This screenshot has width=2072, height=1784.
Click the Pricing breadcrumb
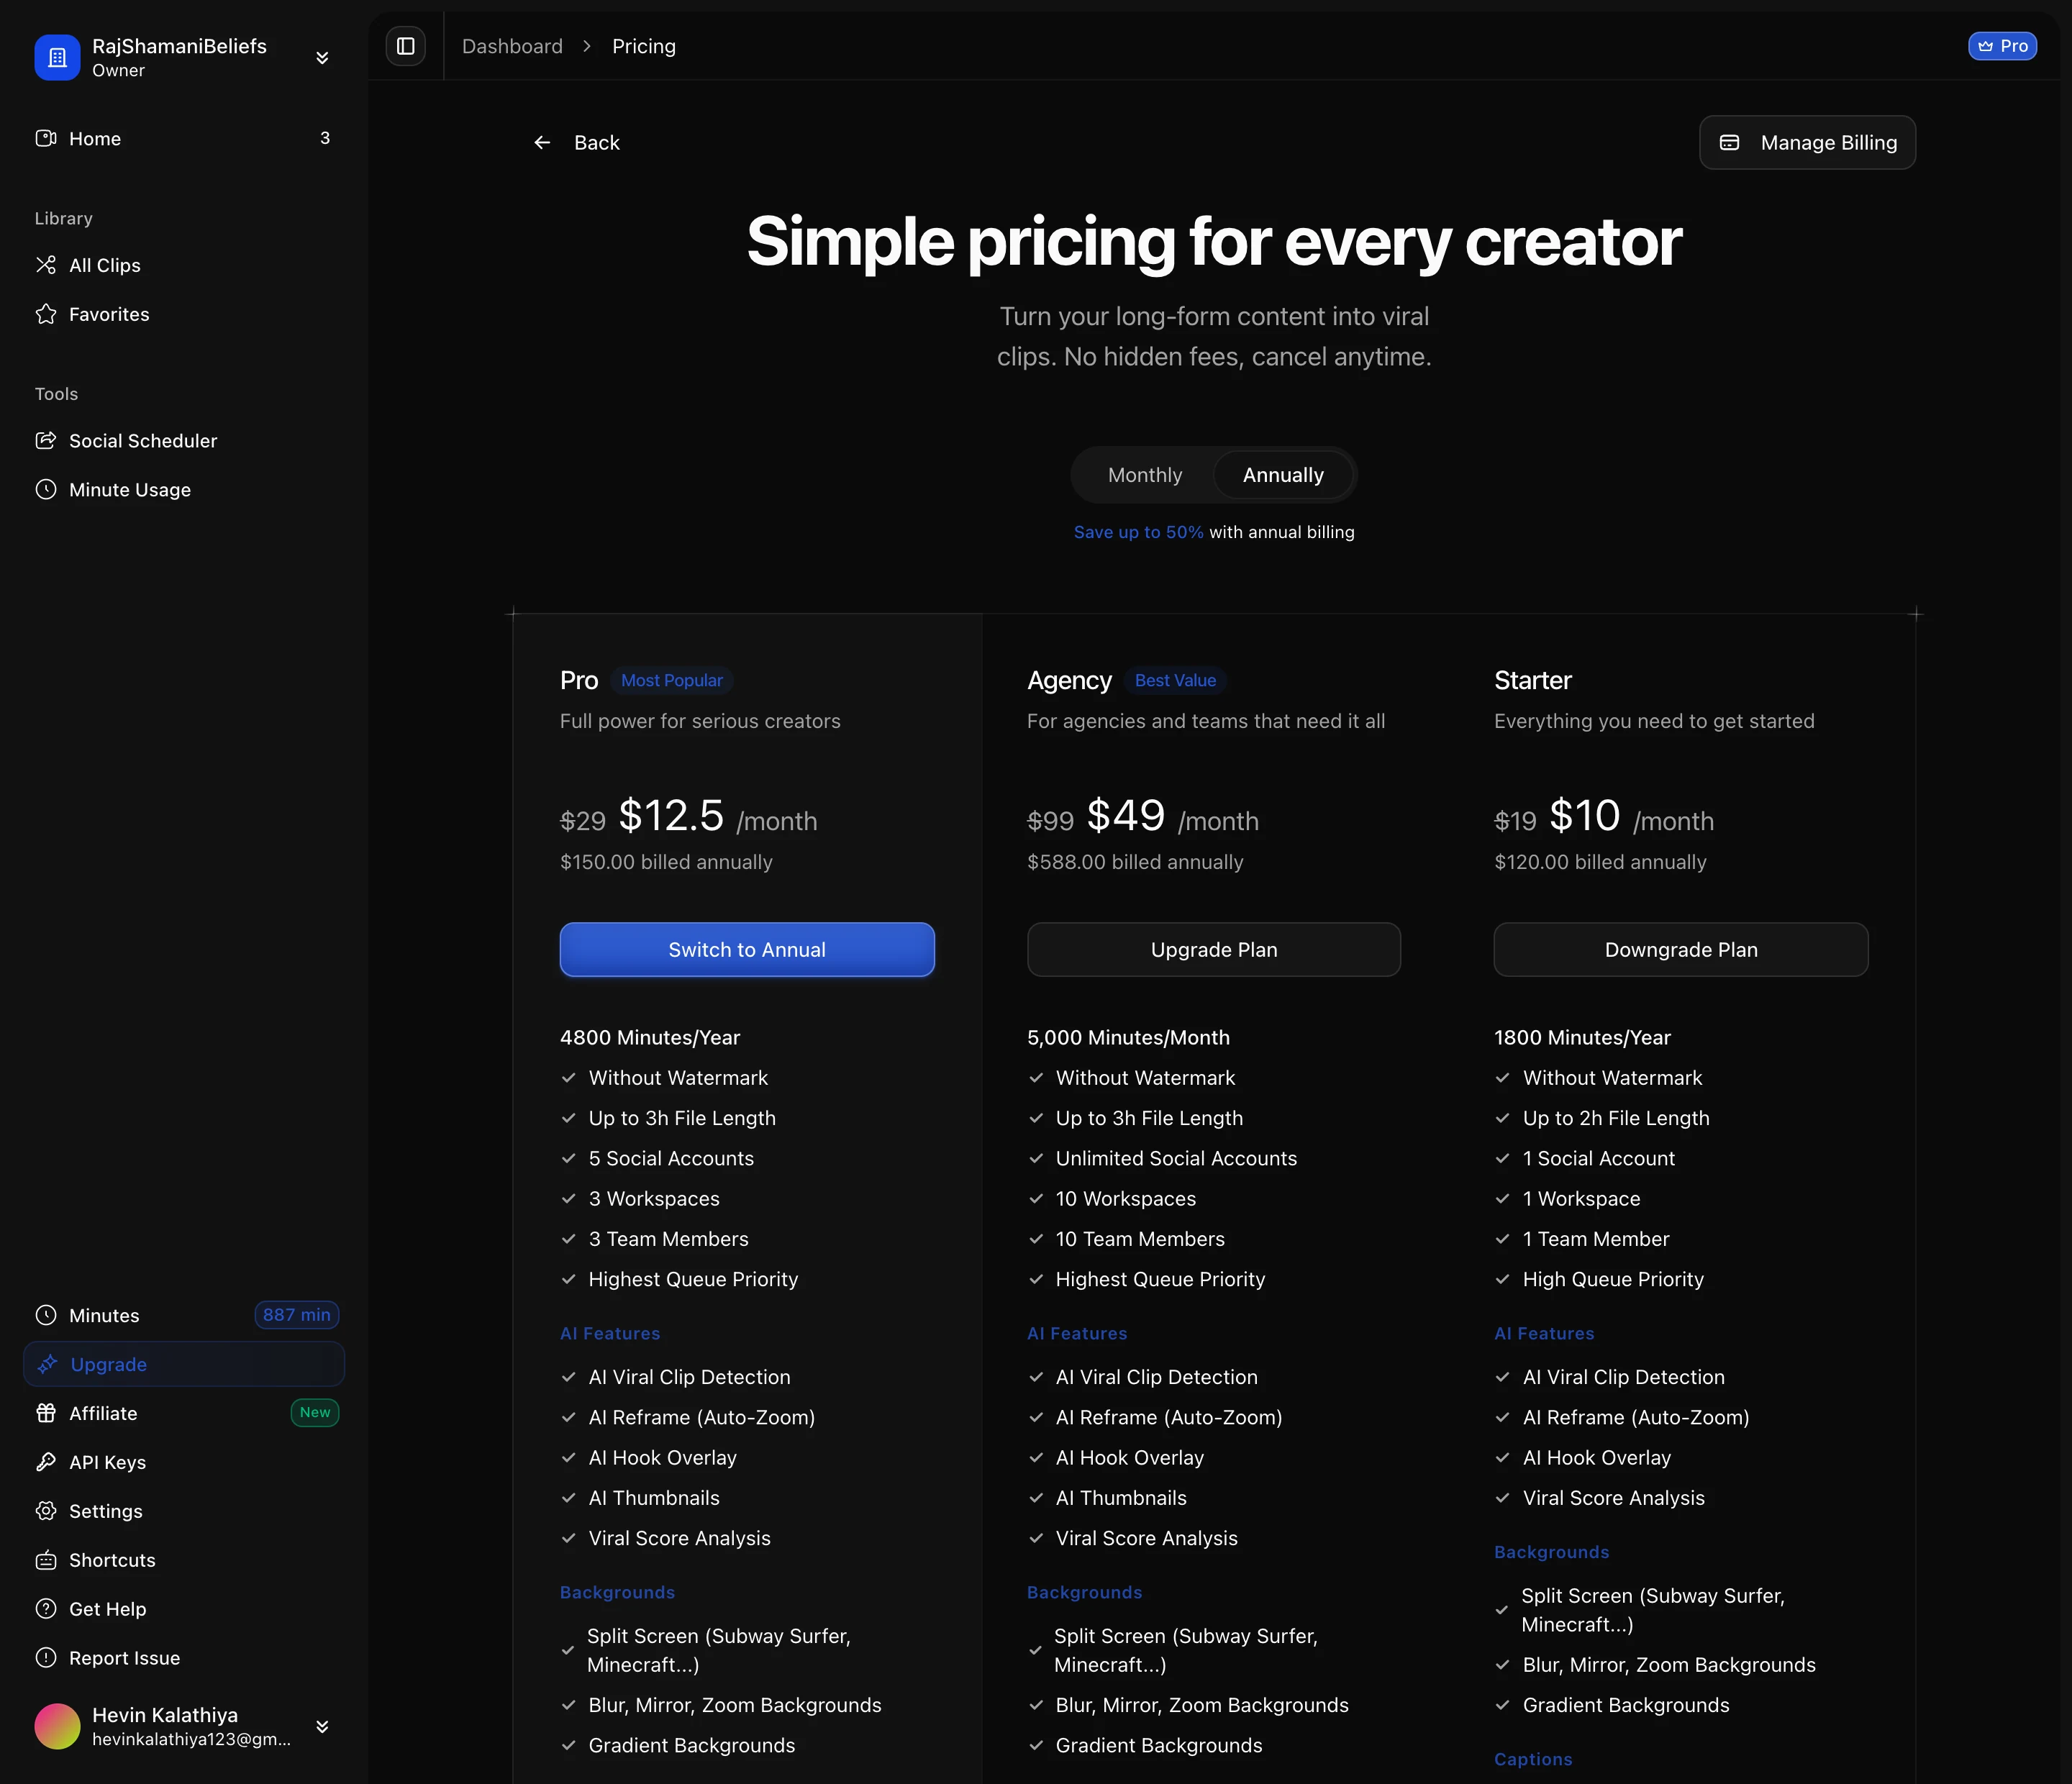[644, 46]
